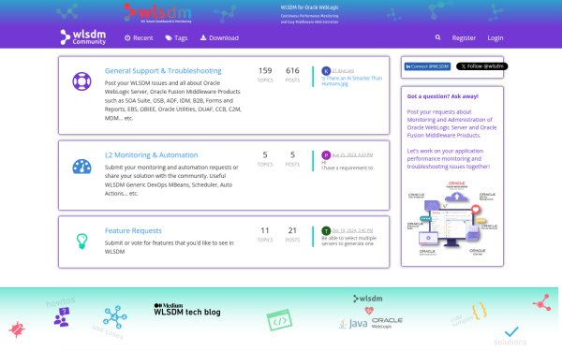Click 'I have a requirement to' teaser text

[347, 168]
